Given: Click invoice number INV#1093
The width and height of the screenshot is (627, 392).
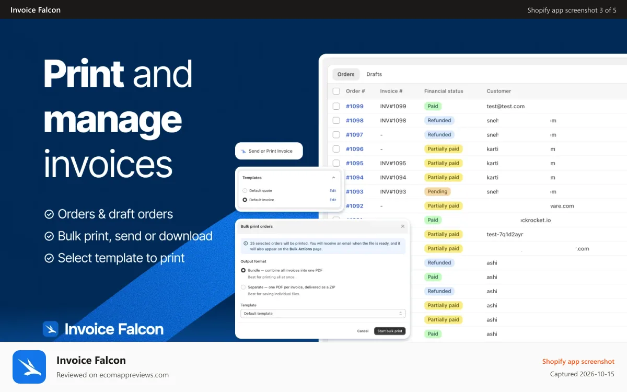Looking at the screenshot, I should (x=393, y=191).
